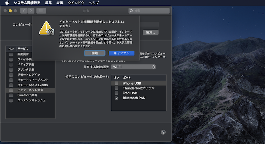Click the back navigation arrow

pos(24,11)
